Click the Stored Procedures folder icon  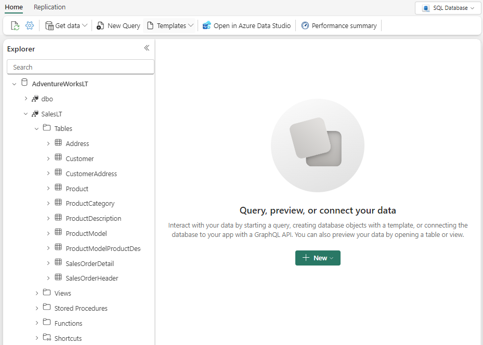pos(47,307)
